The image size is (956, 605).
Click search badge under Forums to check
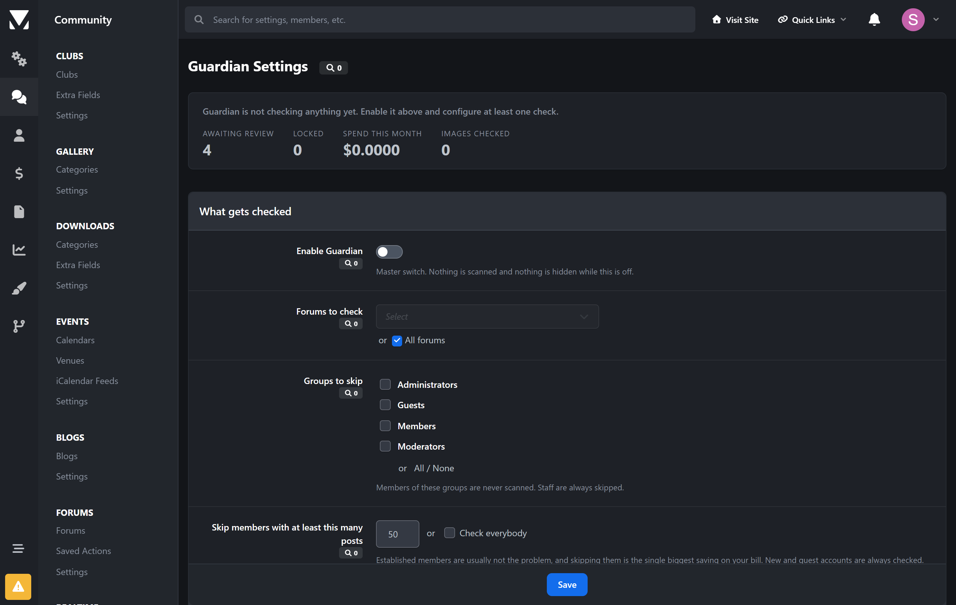[x=351, y=324]
